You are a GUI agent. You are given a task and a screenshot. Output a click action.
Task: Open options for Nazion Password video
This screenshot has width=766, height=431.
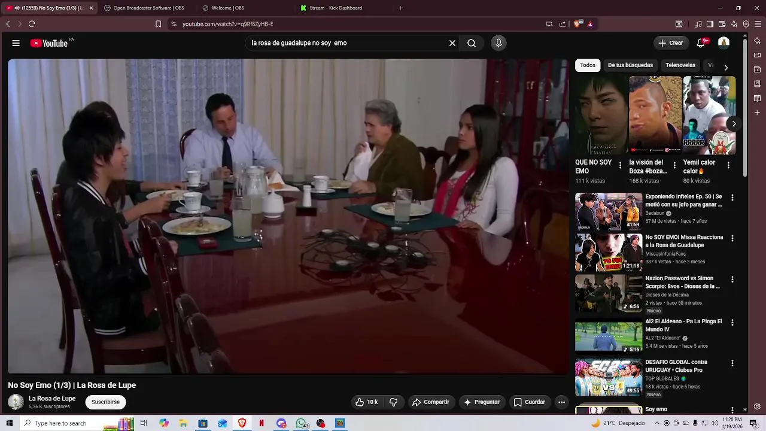[732, 280]
